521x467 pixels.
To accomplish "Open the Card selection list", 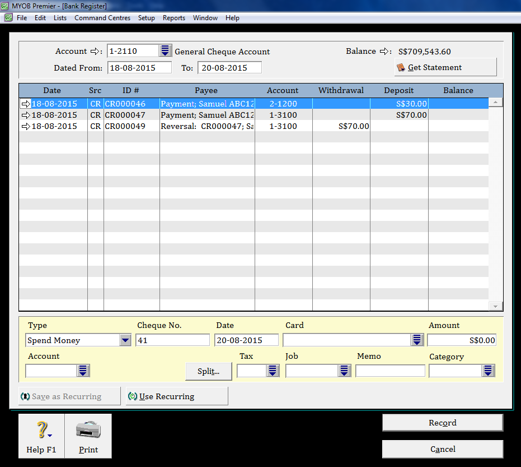I will pyautogui.click(x=417, y=340).
